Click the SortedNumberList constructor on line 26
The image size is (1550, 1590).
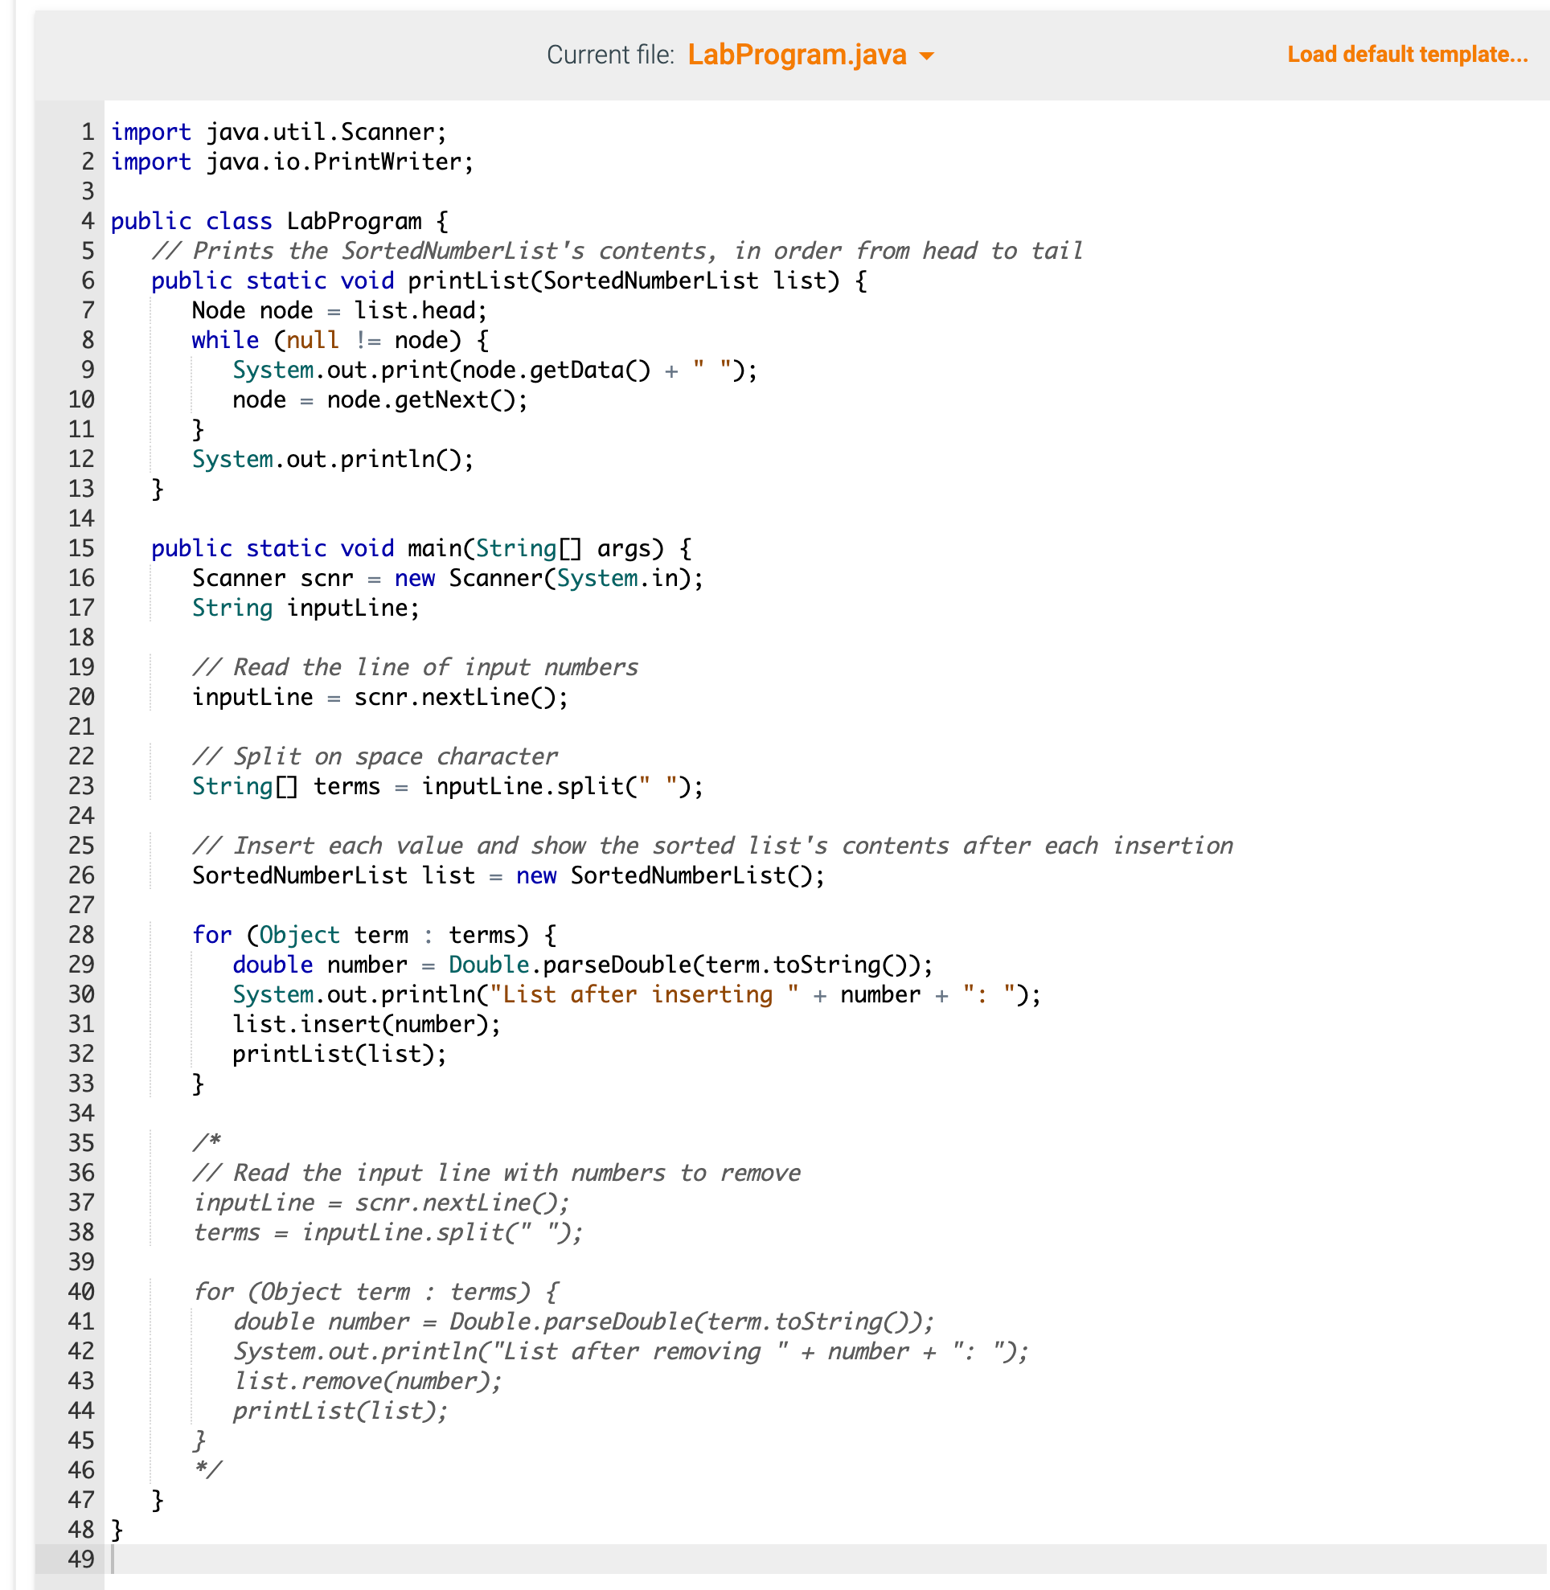(x=689, y=876)
